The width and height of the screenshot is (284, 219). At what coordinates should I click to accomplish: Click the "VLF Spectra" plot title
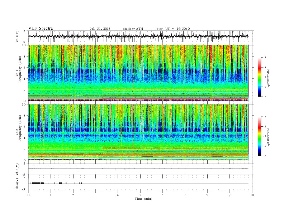click(x=41, y=28)
